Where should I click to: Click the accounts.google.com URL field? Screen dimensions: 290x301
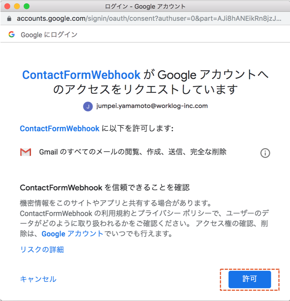point(149,18)
